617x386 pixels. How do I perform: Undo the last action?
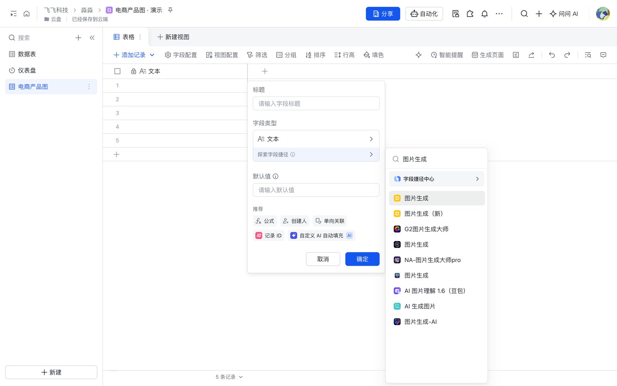[x=552, y=55]
